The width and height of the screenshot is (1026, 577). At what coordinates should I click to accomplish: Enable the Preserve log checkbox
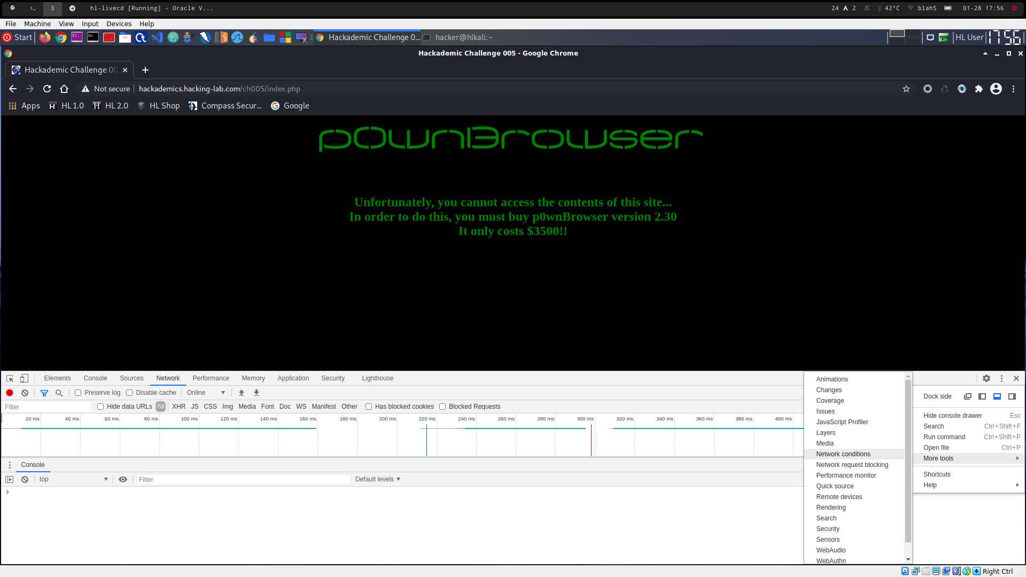[x=78, y=393]
